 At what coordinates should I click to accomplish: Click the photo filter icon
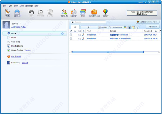pos(125,27)
